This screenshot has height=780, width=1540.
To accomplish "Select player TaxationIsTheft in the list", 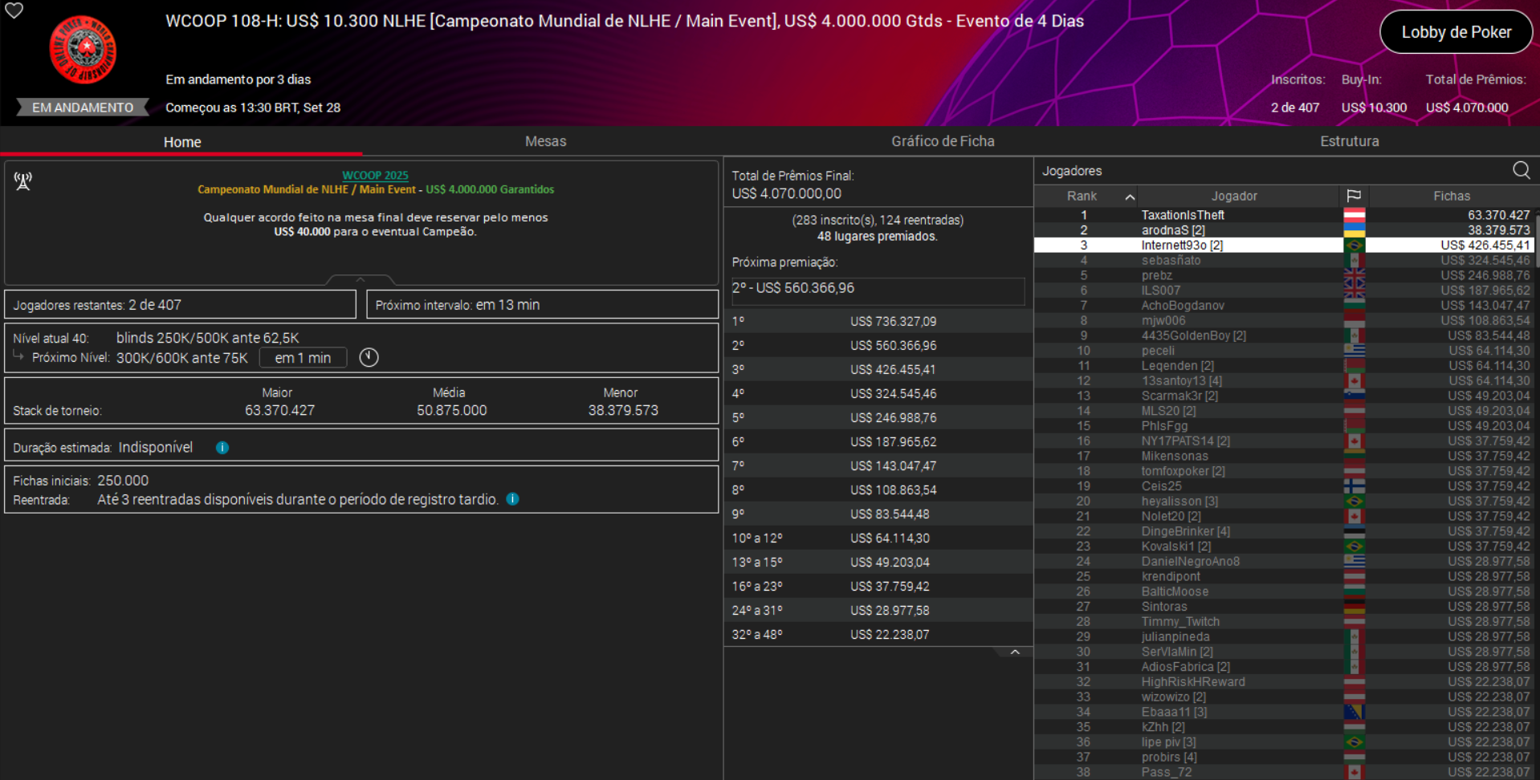I will click(x=1183, y=215).
